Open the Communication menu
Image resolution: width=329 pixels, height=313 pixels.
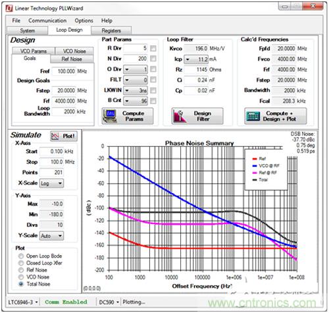click(47, 20)
